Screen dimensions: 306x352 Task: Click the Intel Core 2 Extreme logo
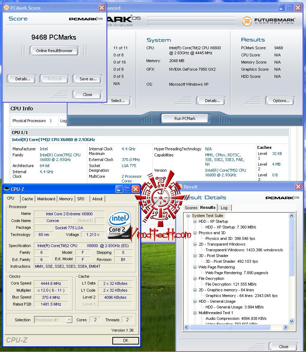(x=119, y=224)
